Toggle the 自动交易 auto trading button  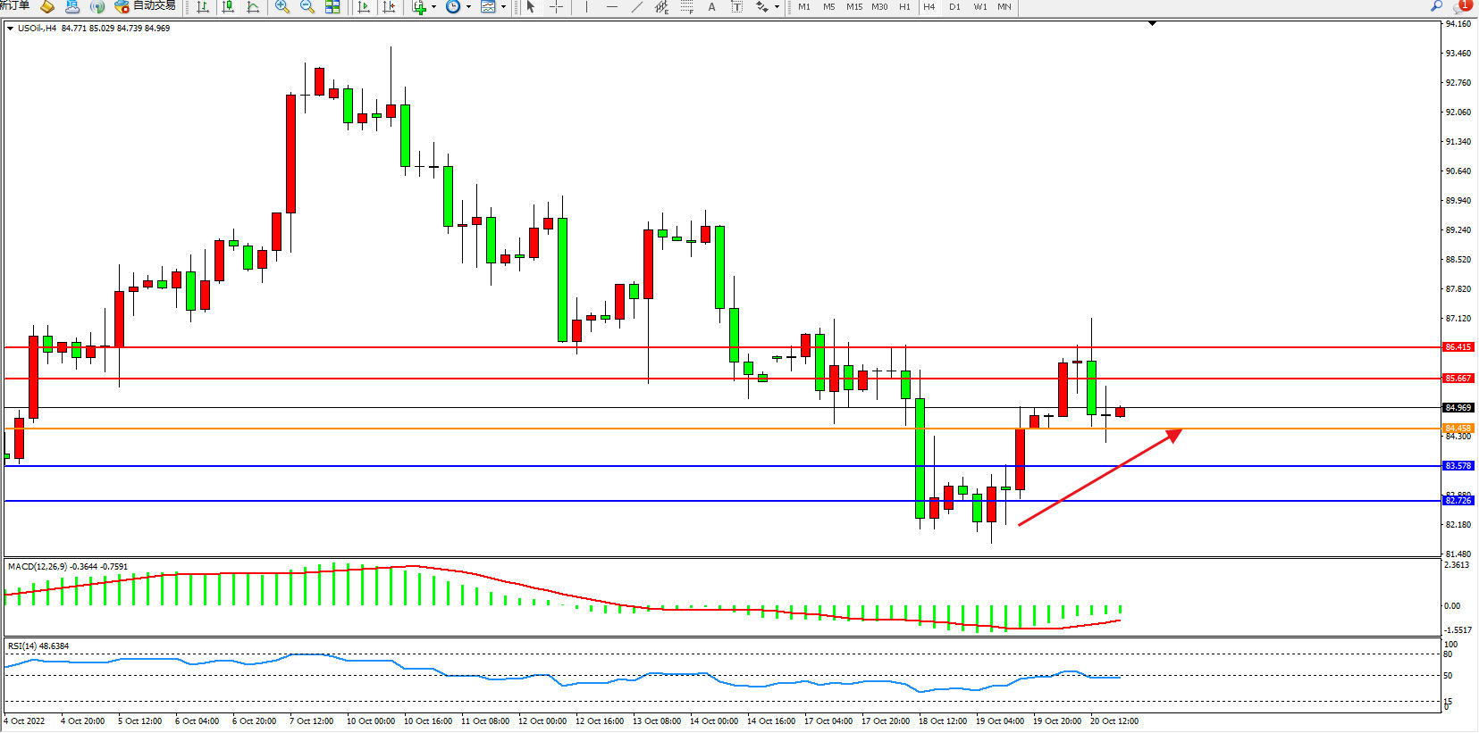tap(145, 6)
